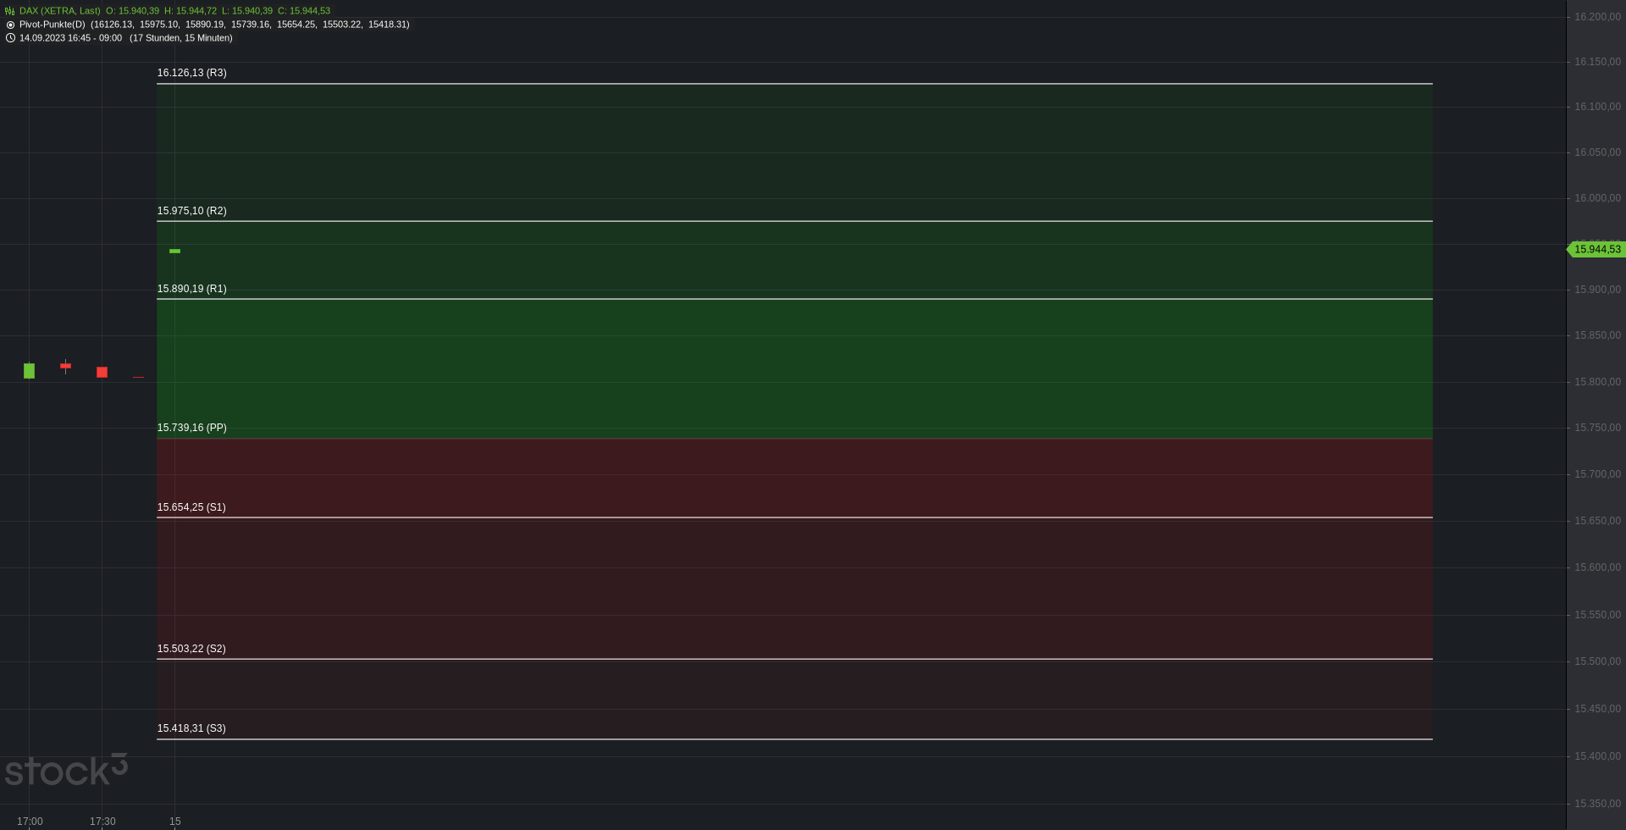Click the candlestick icon beside DAX label
The image size is (1626, 830).
point(10,11)
